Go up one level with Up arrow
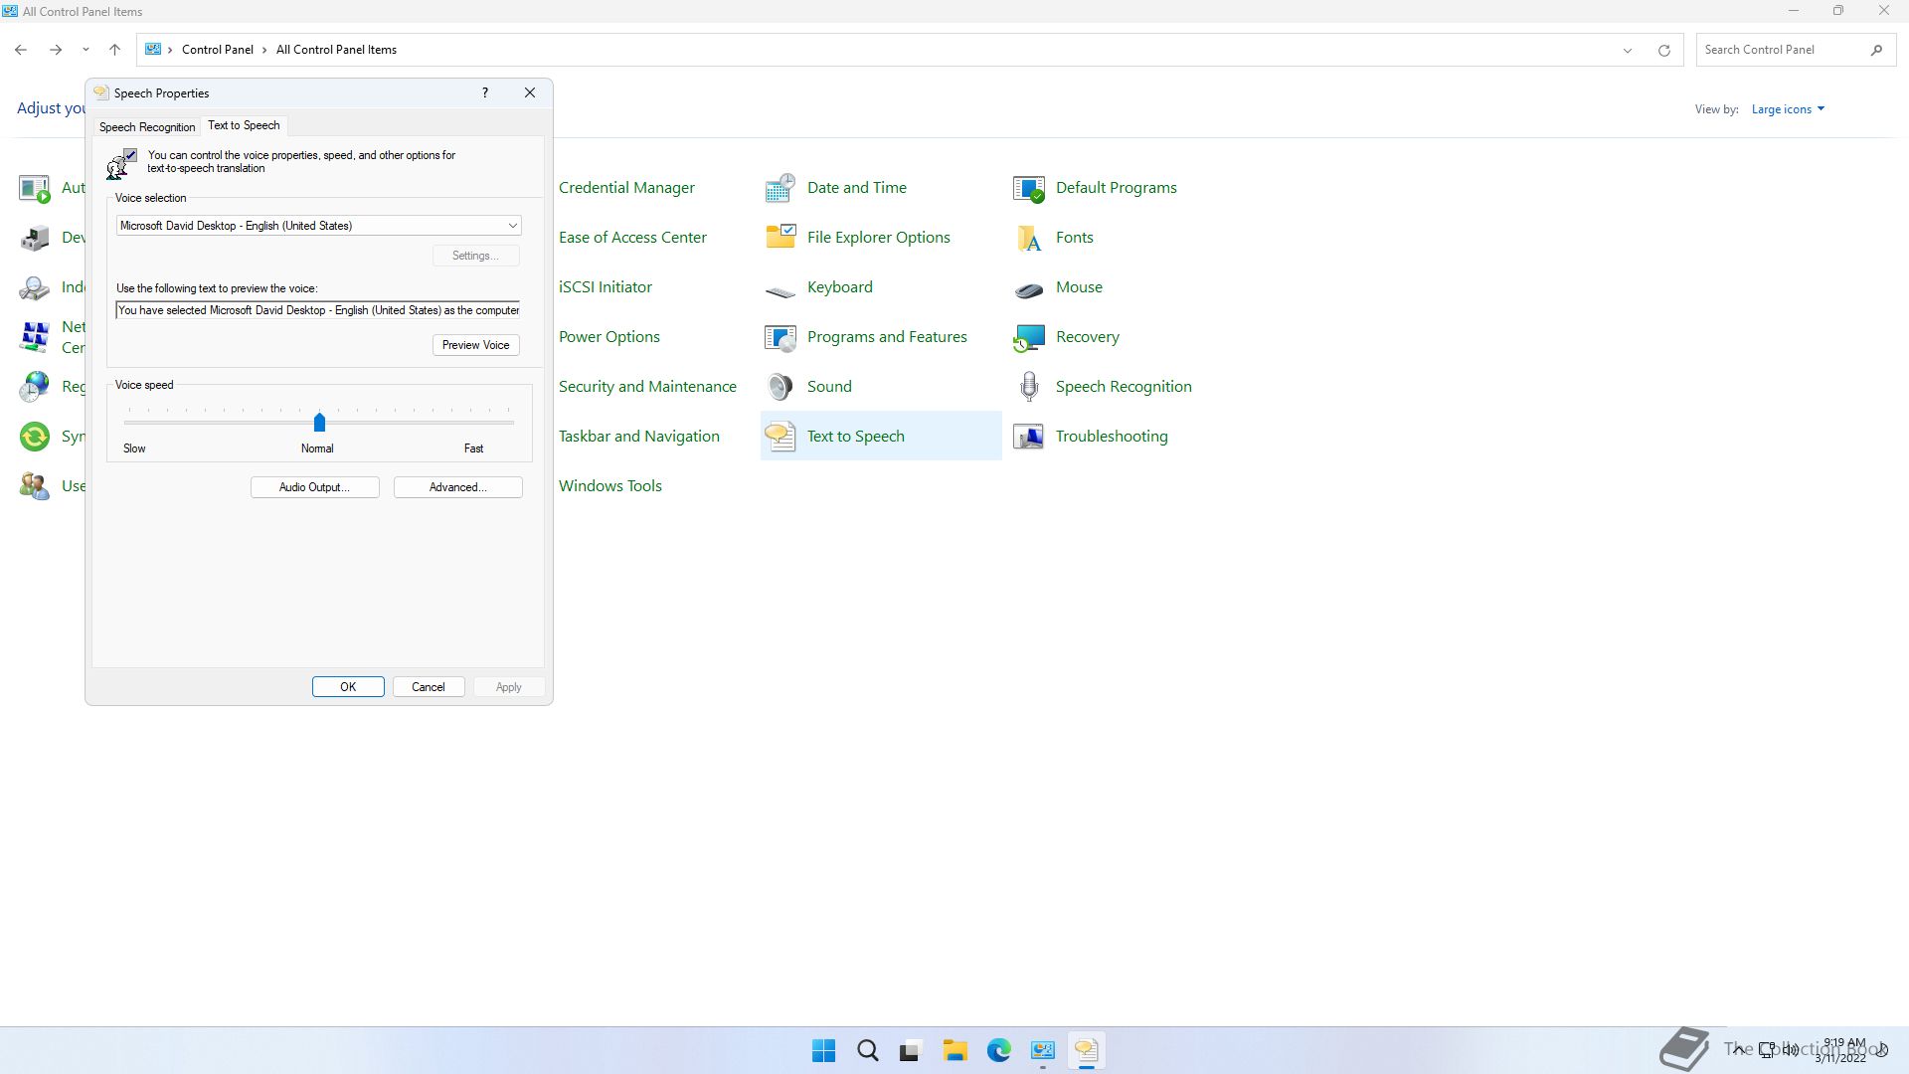 [x=114, y=50]
